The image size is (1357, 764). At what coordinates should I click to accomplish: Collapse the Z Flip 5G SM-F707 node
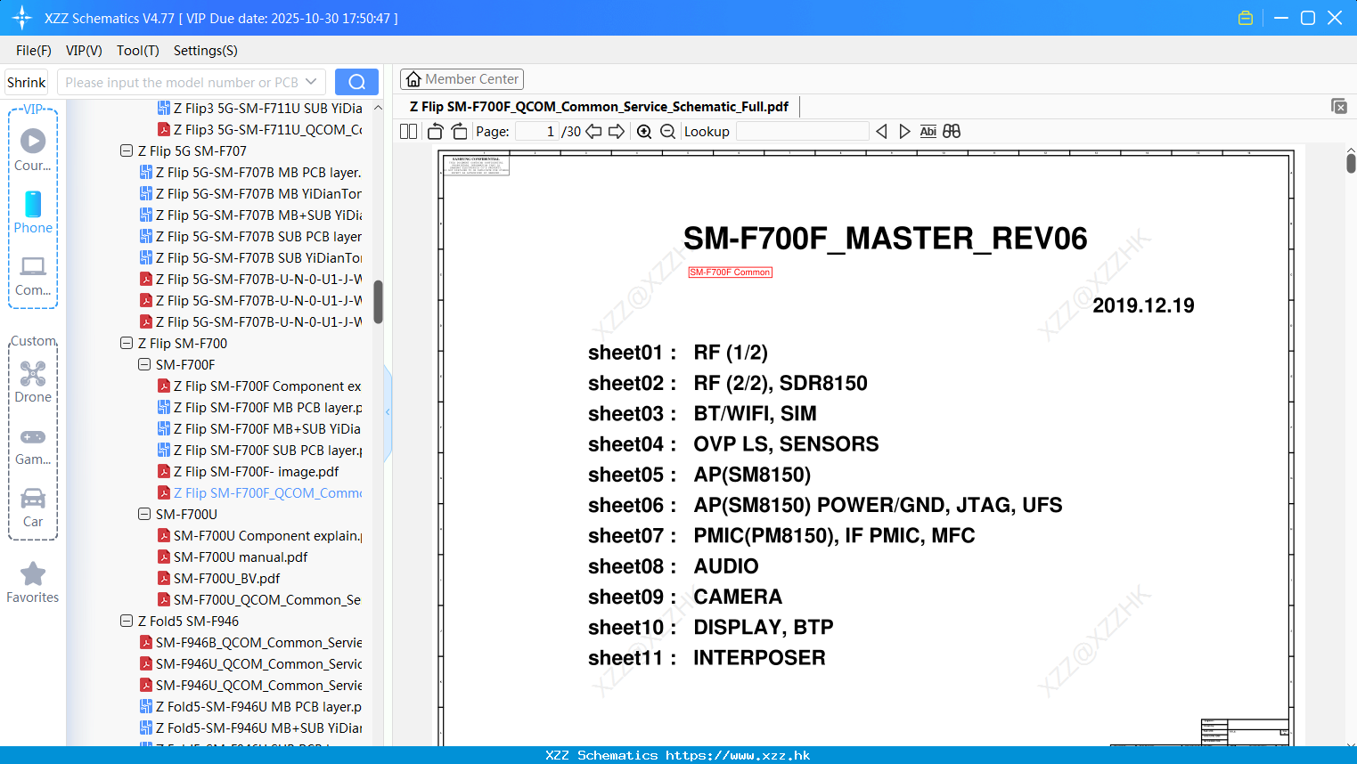pyautogui.click(x=127, y=151)
